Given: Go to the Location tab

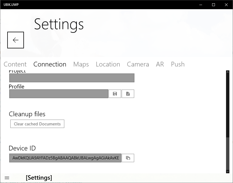Looking at the screenshot, I should [x=108, y=64].
